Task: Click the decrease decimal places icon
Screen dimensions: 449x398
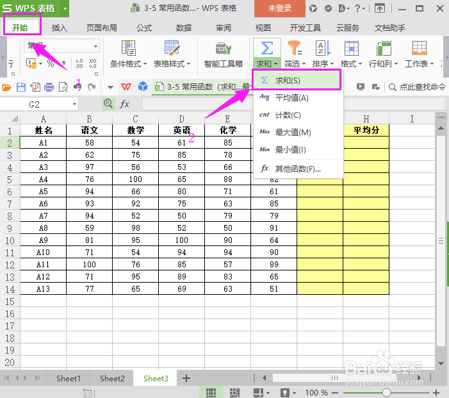Action: [x=92, y=63]
